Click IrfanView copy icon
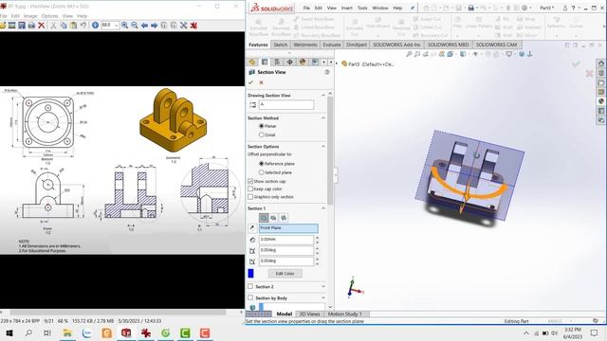The image size is (607, 341). 64,26
